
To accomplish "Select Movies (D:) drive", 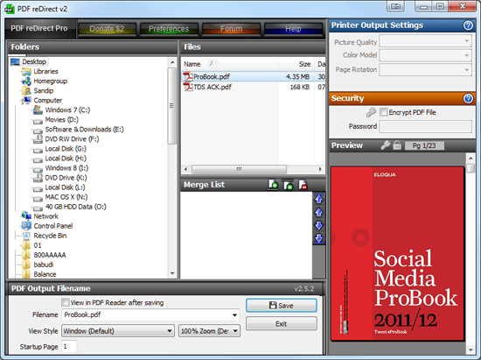I will click(x=62, y=119).
